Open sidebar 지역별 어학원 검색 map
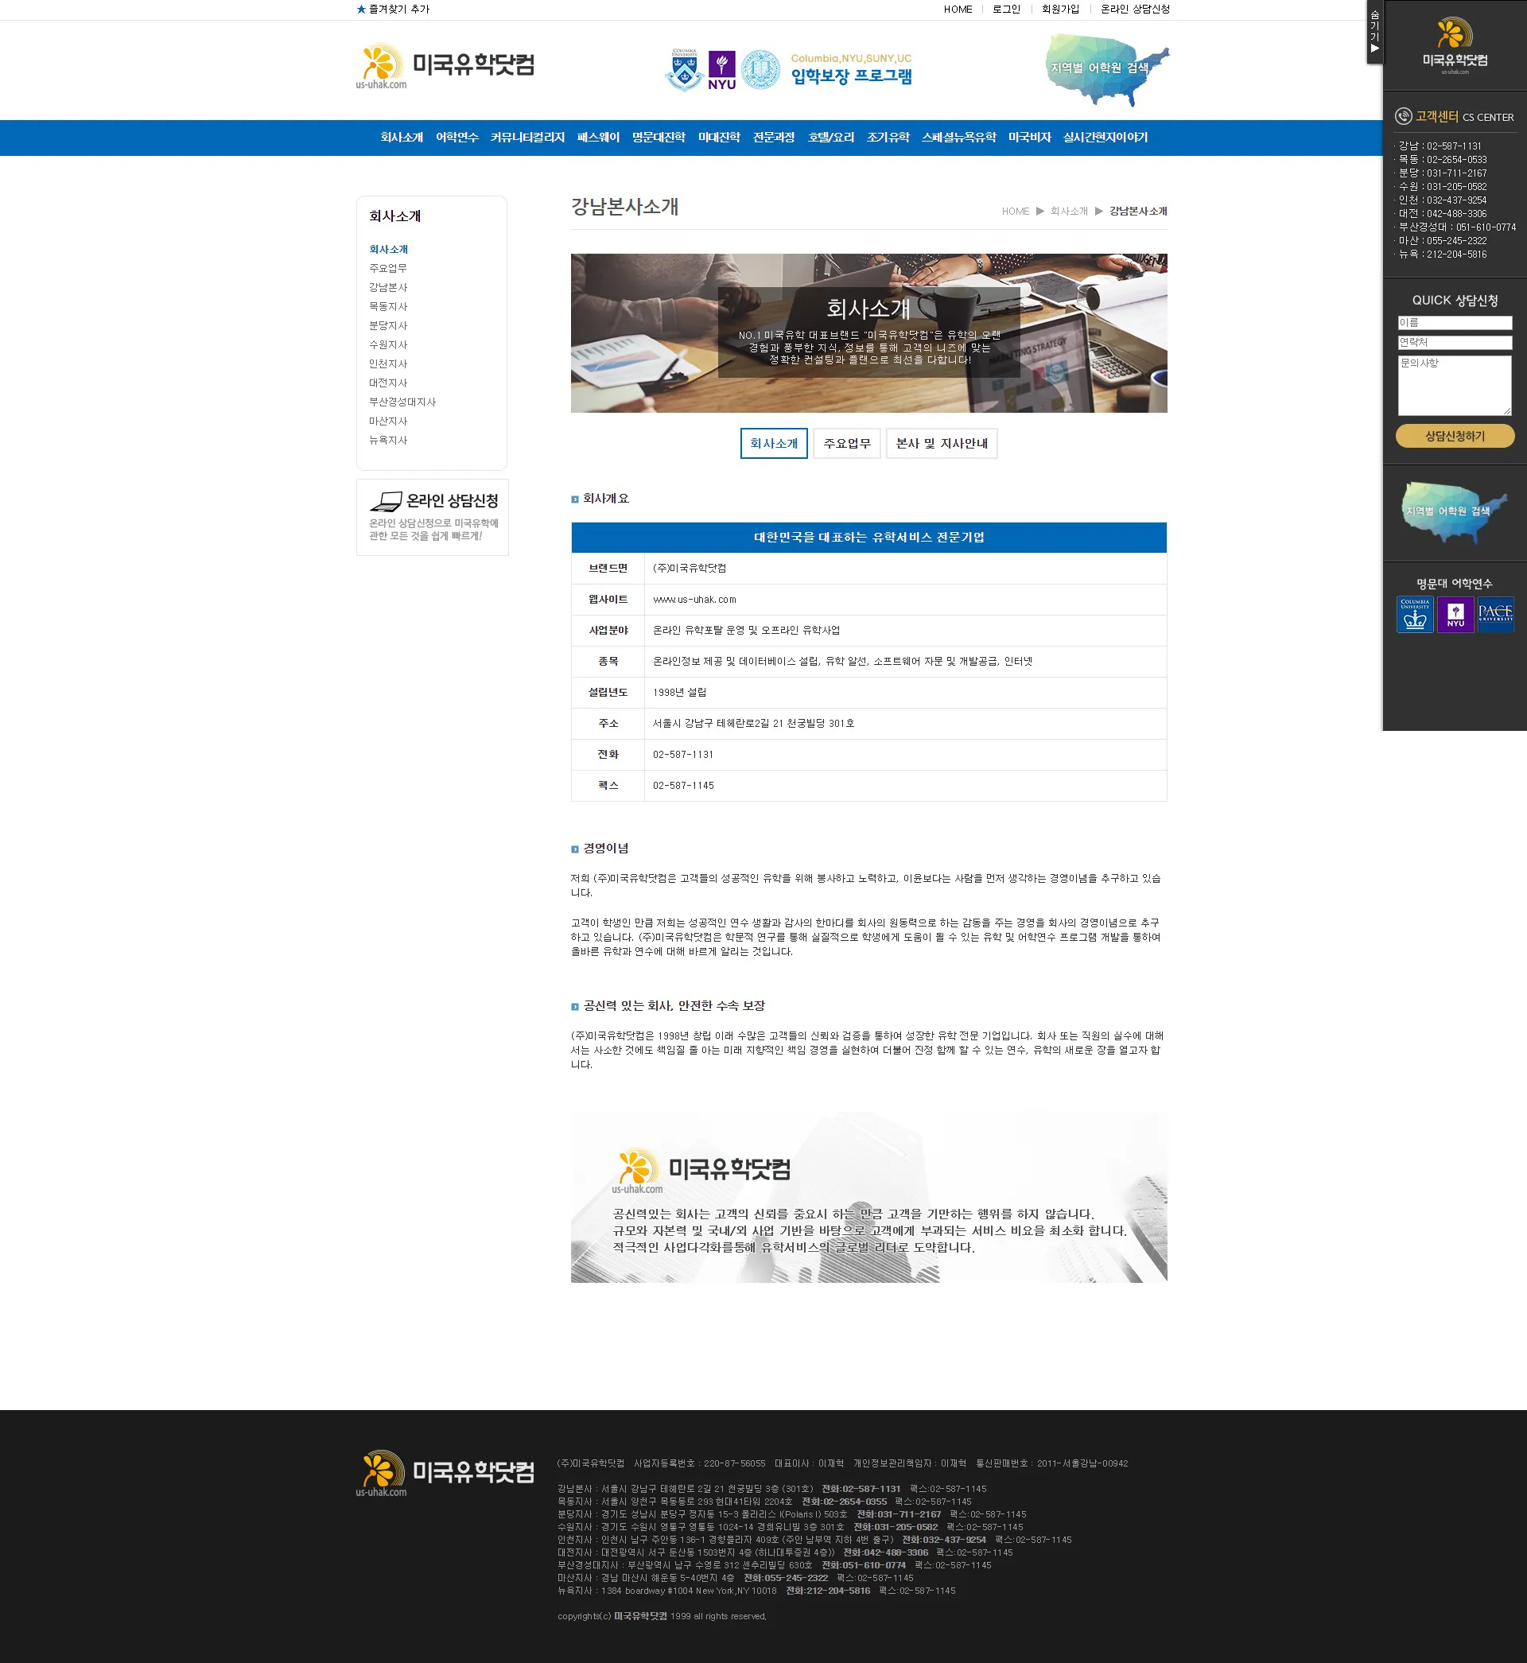The image size is (1527, 1663). click(1455, 512)
